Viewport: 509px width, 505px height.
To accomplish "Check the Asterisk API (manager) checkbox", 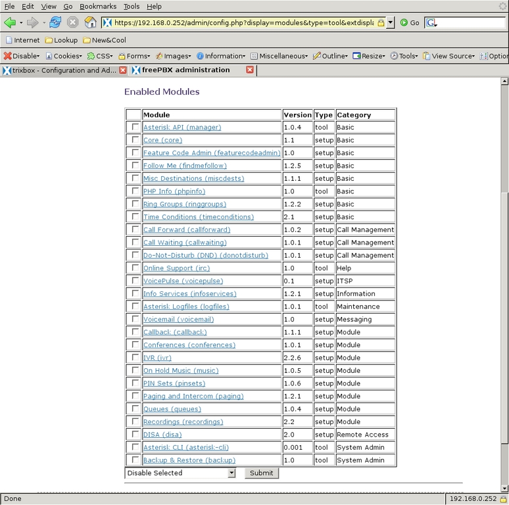I will [135, 127].
